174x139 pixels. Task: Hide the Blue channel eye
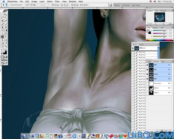pyautogui.click(x=147, y=79)
